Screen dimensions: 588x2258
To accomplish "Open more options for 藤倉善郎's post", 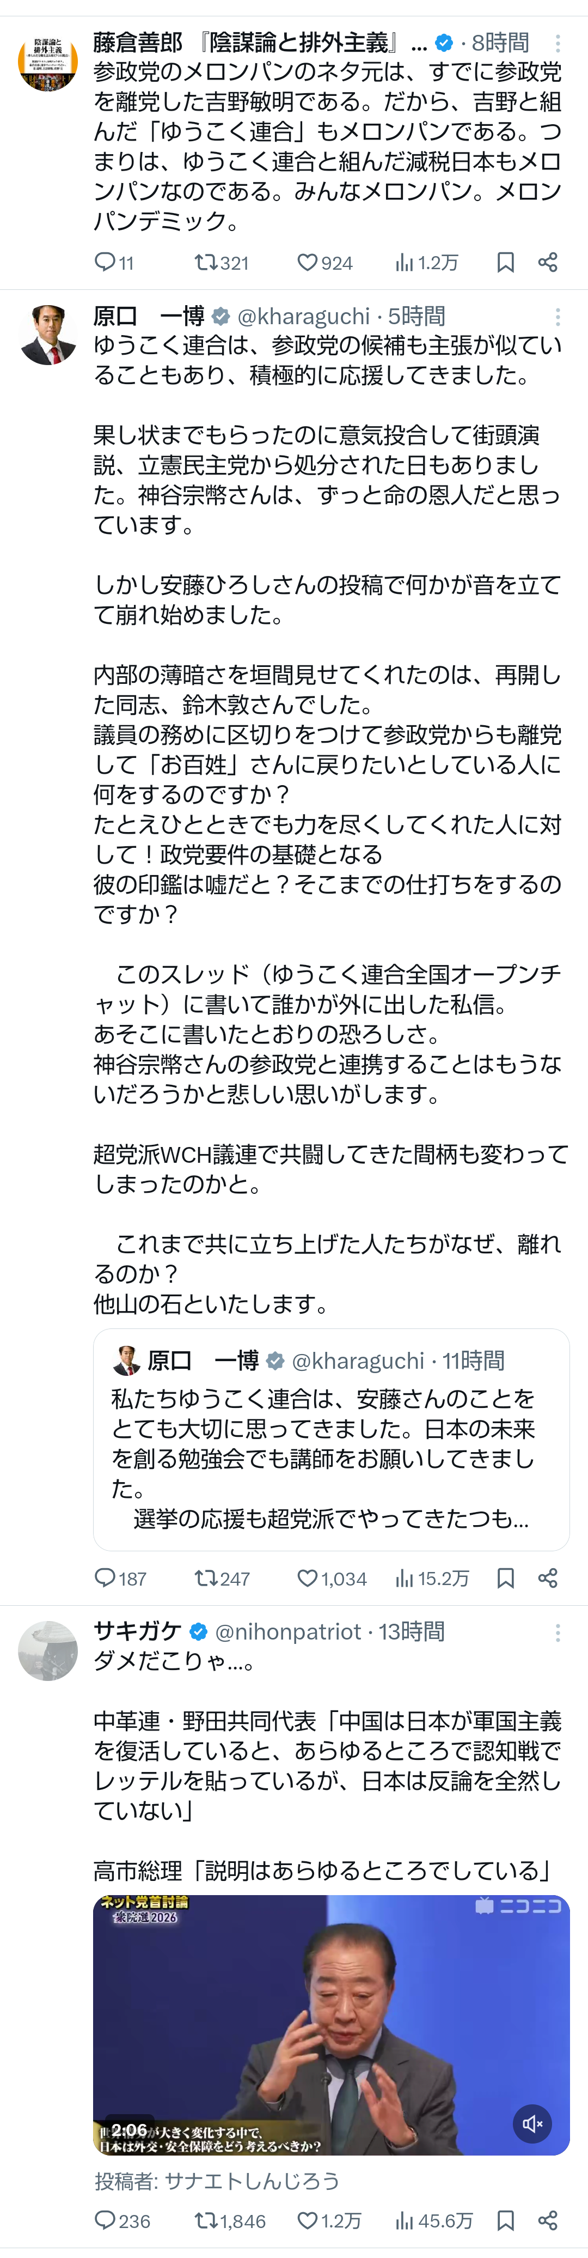I will click(558, 43).
